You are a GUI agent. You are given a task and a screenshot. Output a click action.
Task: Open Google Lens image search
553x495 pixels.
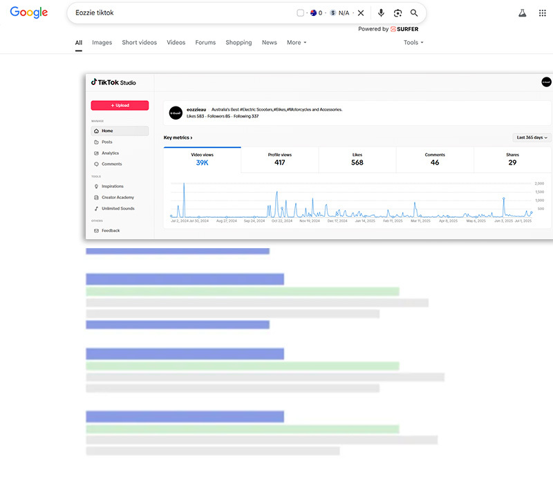point(397,13)
